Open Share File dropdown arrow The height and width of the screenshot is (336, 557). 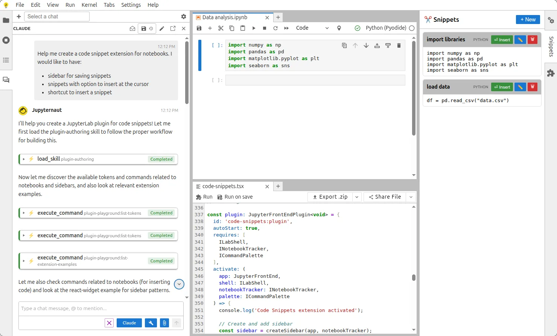tap(411, 197)
